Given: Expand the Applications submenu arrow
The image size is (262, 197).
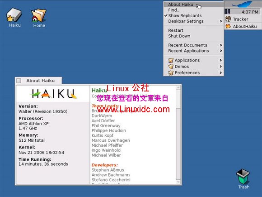Looking at the screenshot, I should pos(221,60).
